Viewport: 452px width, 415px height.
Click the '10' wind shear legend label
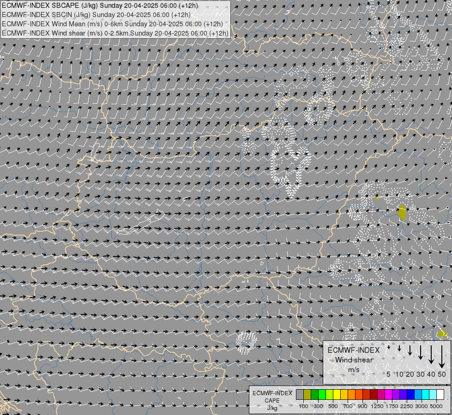coord(399,374)
